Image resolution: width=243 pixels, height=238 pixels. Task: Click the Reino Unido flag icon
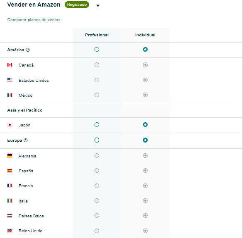click(x=10, y=231)
